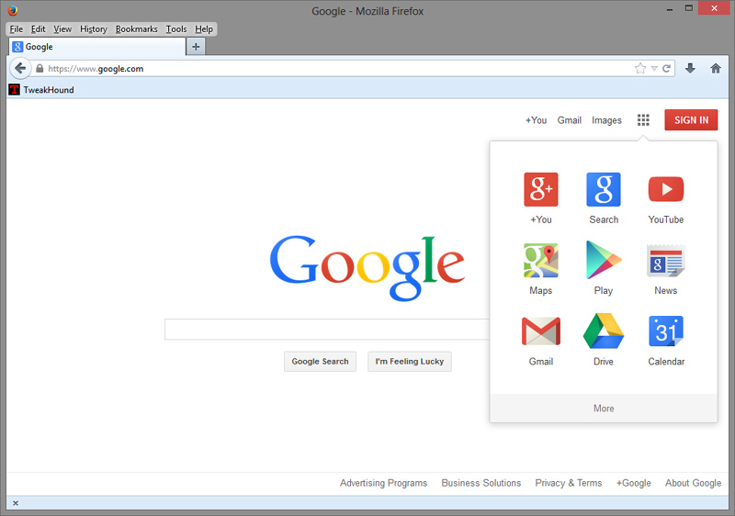Toggle the Google apps grid icon

tap(643, 120)
